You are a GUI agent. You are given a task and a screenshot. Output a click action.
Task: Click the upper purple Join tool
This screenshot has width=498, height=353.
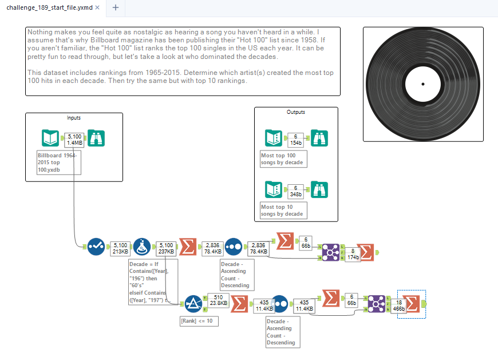(331, 252)
